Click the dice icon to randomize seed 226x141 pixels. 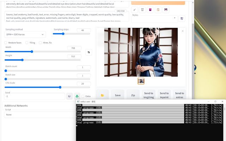click(x=70, y=96)
